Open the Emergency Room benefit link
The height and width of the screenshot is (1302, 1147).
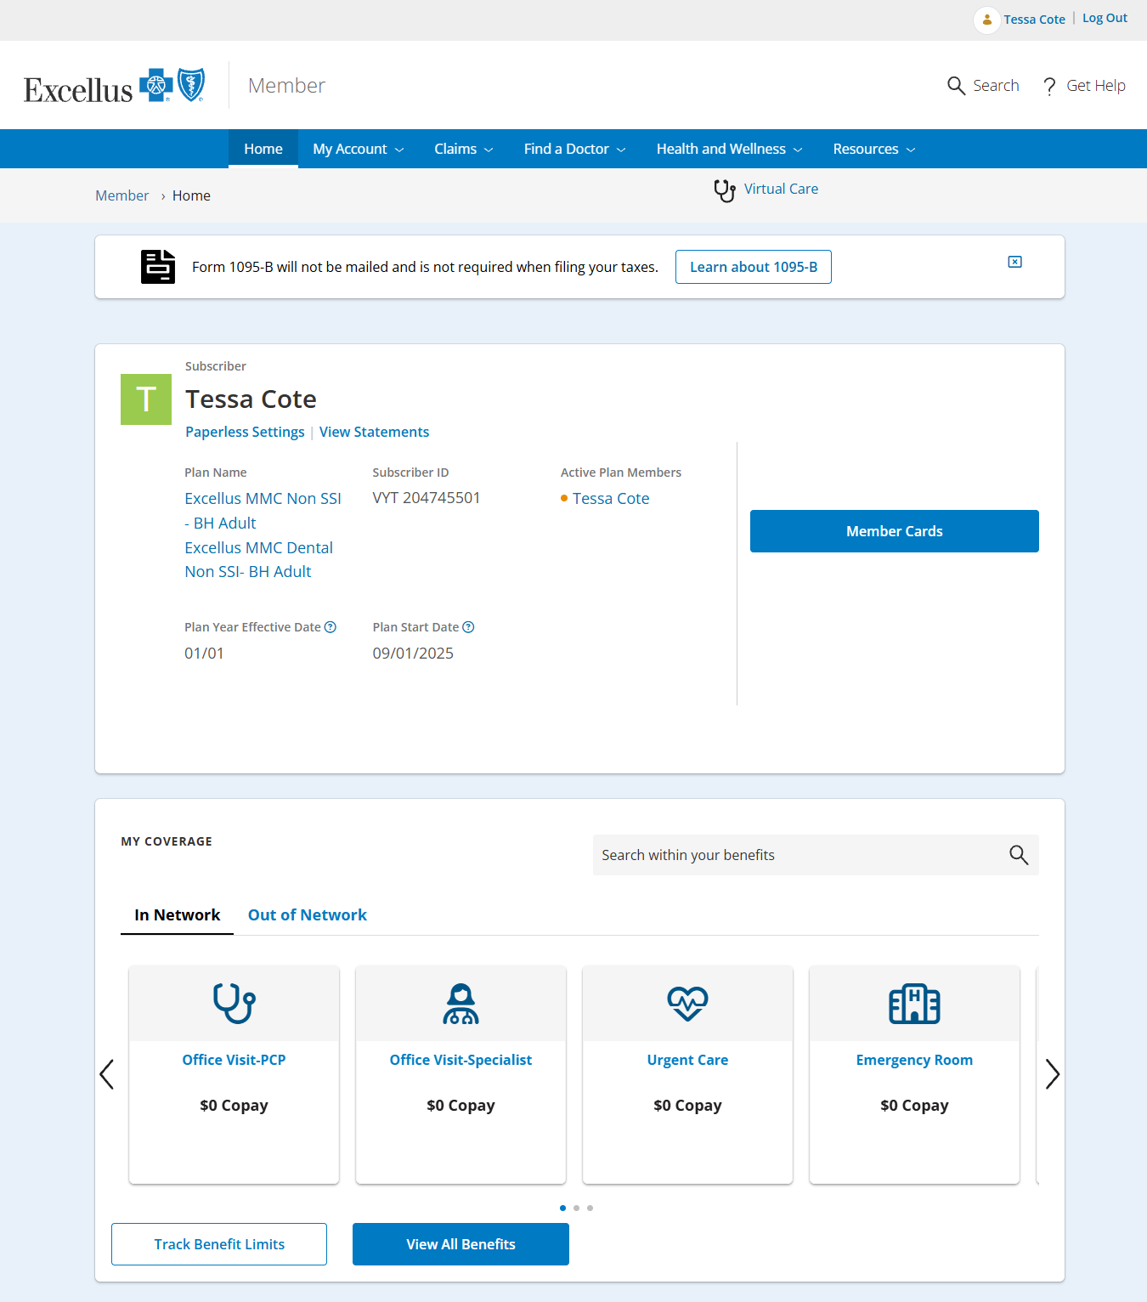pyautogui.click(x=915, y=1060)
